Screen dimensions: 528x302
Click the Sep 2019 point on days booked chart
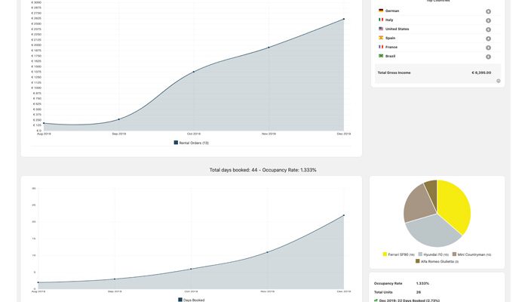click(115, 279)
